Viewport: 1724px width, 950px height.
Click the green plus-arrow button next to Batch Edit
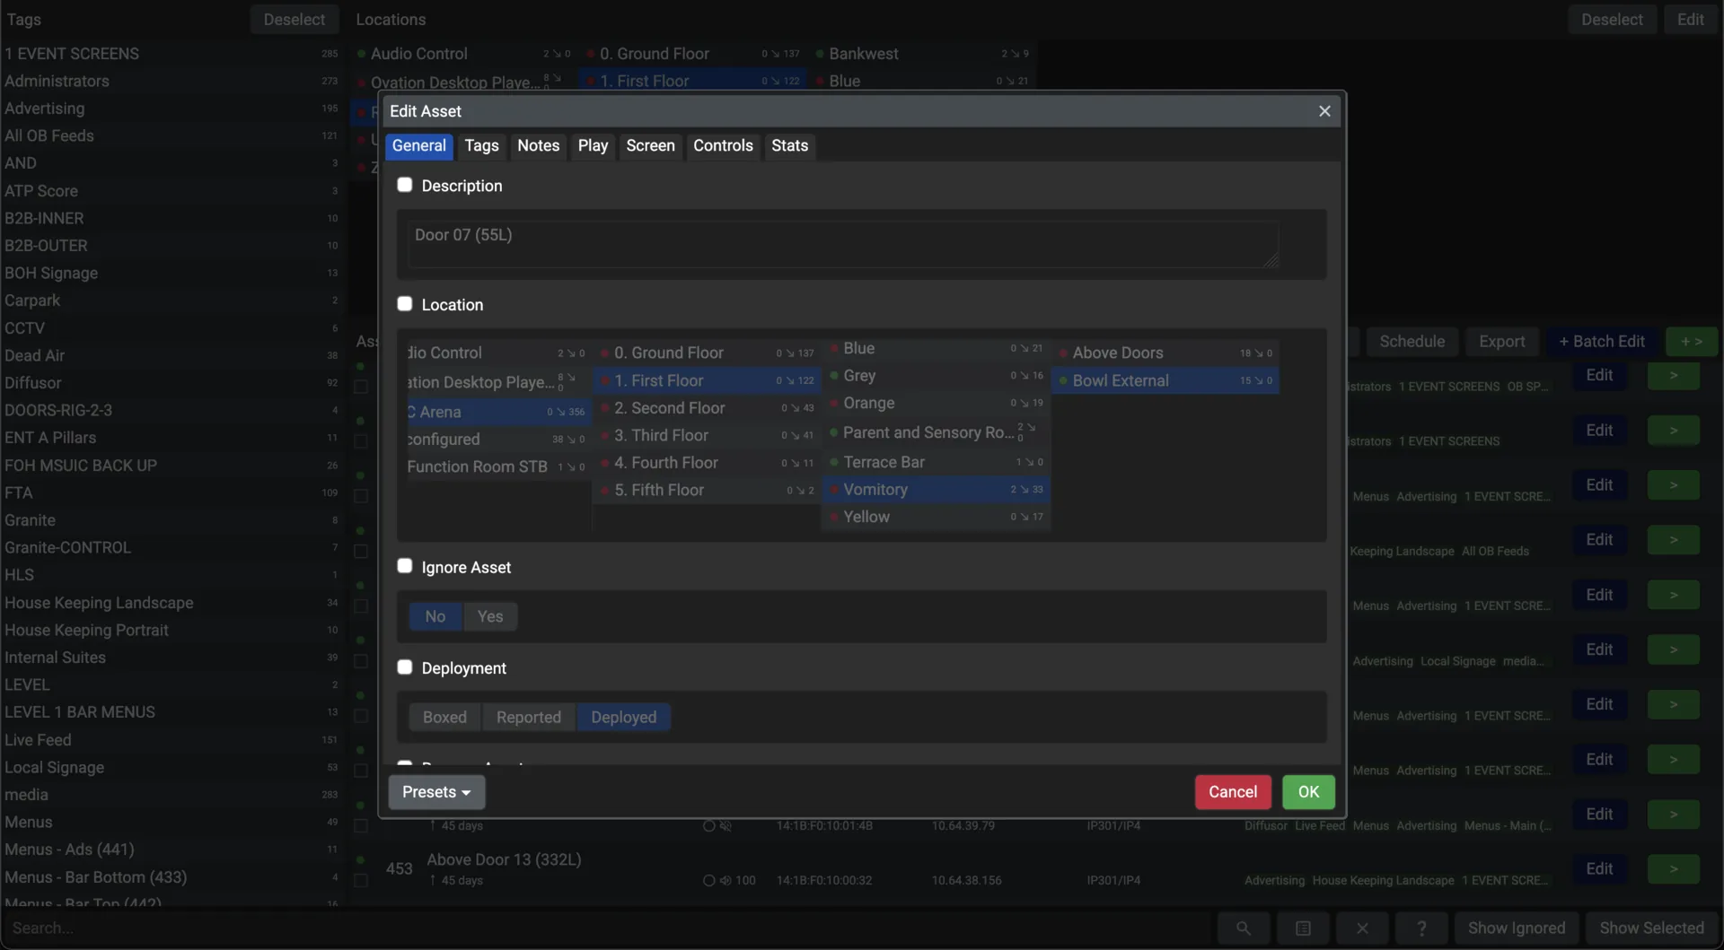[1692, 342]
